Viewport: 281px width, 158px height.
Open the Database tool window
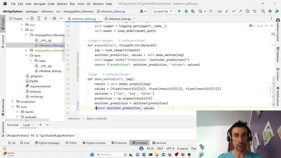[278, 54]
